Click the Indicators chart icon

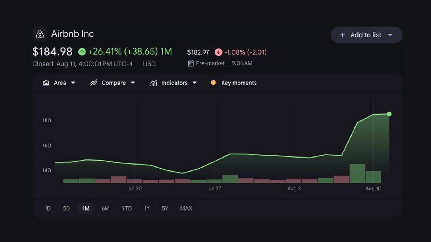(154, 83)
